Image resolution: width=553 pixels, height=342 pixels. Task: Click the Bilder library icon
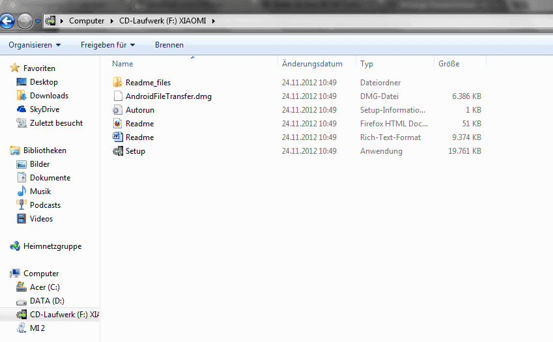[21, 164]
